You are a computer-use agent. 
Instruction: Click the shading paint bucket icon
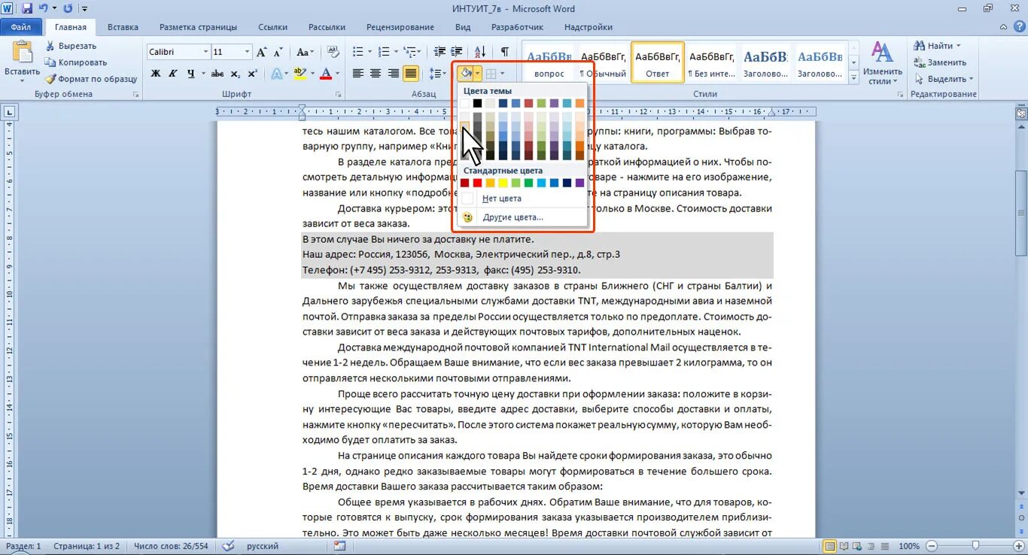tap(466, 74)
